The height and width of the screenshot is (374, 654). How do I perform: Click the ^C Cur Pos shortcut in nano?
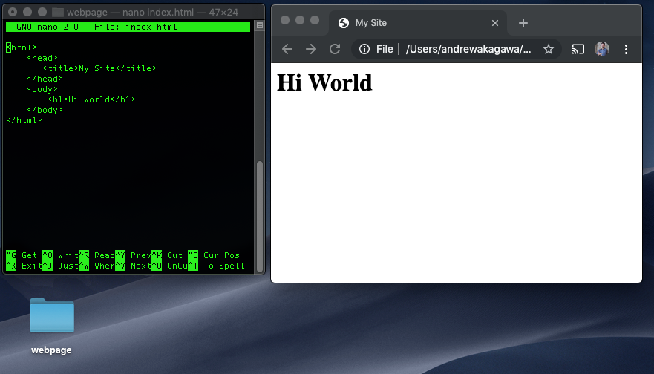214,255
